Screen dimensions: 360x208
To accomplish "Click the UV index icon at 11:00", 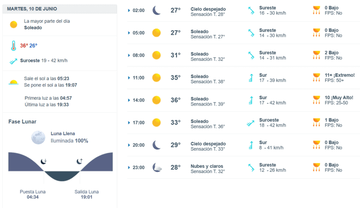I will click(316, 77).
